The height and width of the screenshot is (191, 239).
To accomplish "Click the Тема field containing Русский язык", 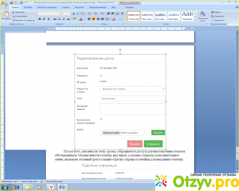I will point(132,98).
